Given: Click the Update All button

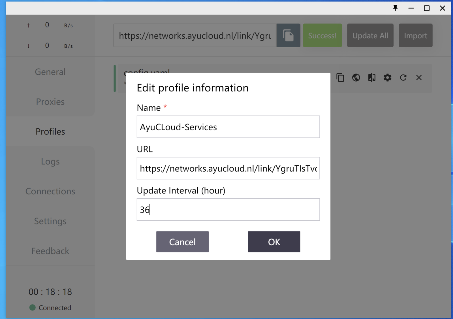Looking at the screenshot, I should coord(370,35).
